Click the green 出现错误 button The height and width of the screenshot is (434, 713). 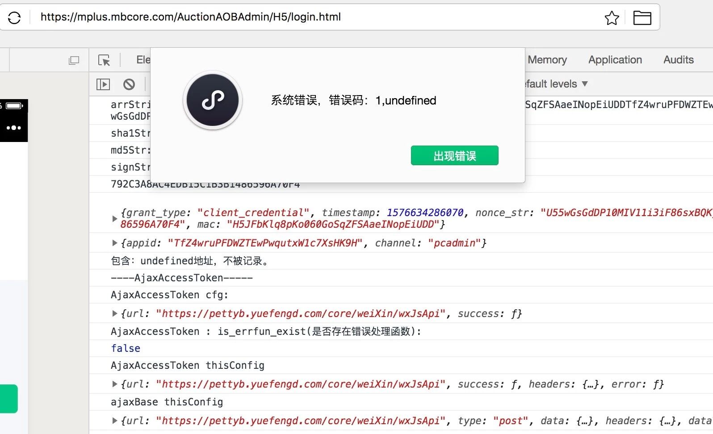click(x=454, y=155)
